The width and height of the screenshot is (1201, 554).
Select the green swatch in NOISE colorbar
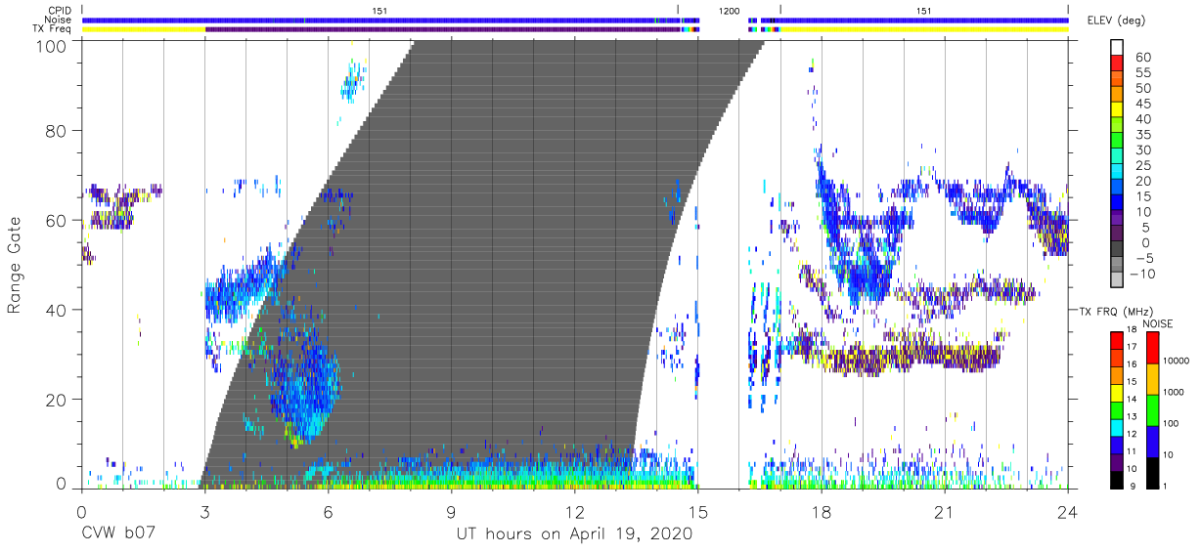(x=1151, y=410)
